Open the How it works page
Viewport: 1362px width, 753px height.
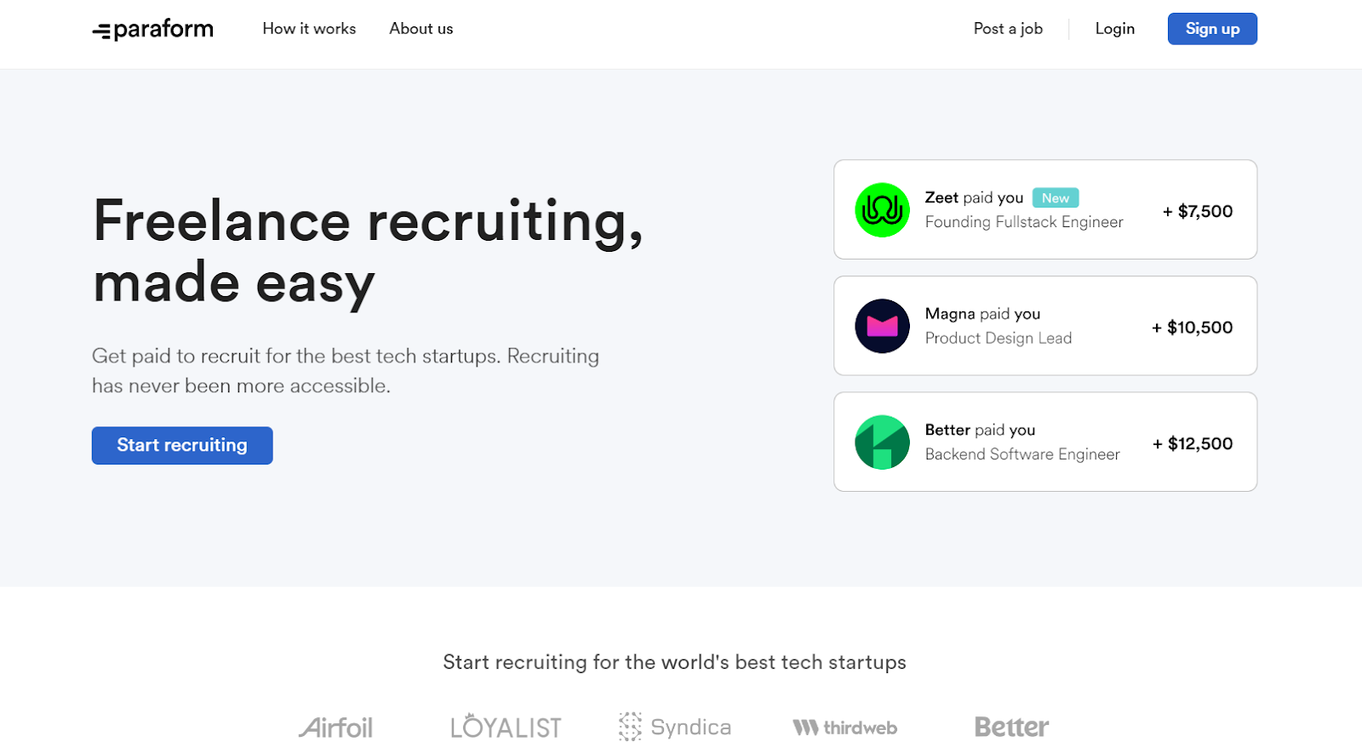coord(308,28)
